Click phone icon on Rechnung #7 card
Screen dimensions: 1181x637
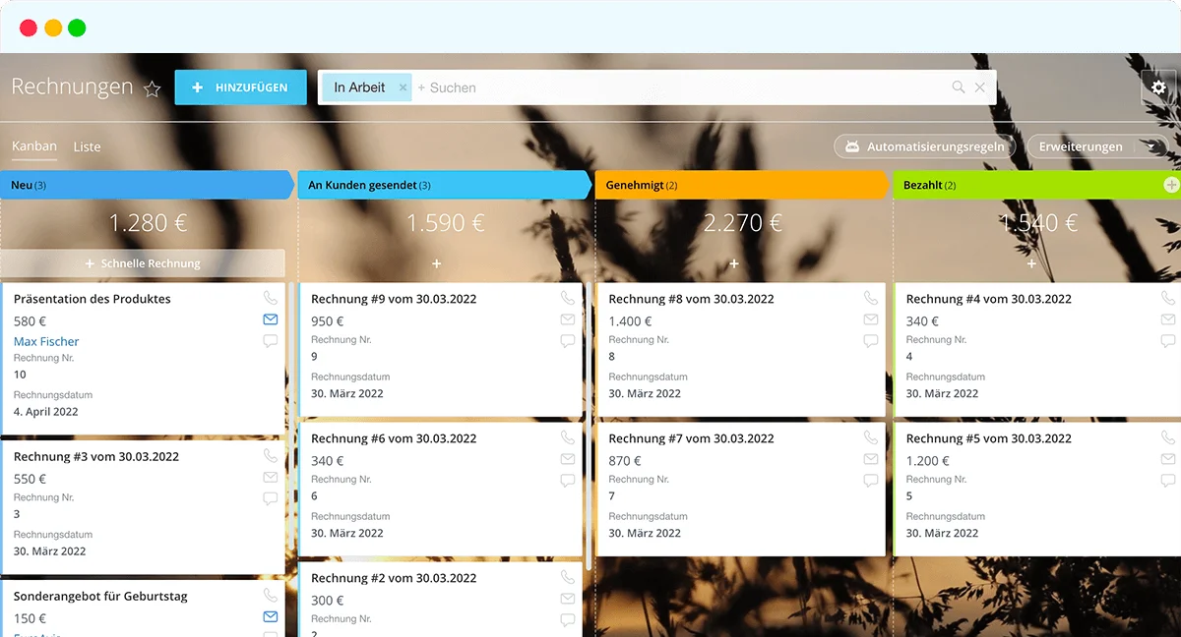871,437
